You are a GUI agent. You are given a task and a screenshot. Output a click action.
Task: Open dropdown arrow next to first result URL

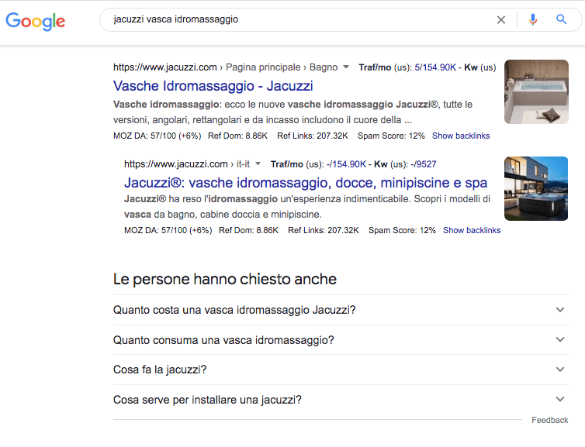(346, 67)
